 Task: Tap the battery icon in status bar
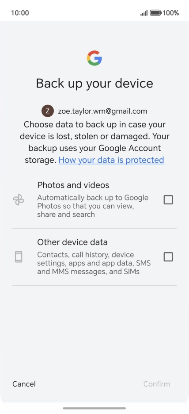[x=155, y=13]
